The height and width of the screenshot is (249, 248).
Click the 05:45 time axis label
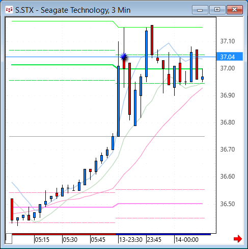[x=98, y=240]
